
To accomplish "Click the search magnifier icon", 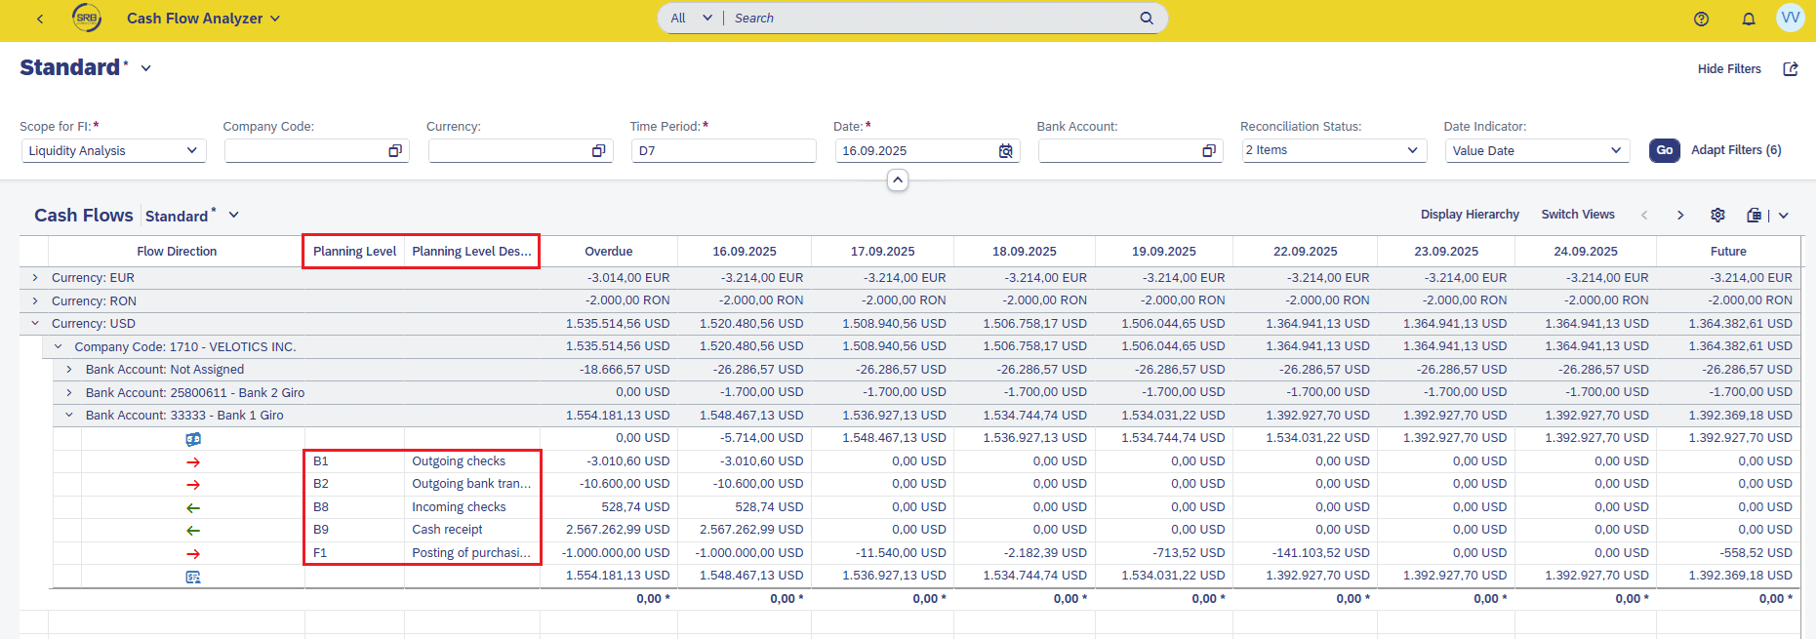I will 1146,18.
